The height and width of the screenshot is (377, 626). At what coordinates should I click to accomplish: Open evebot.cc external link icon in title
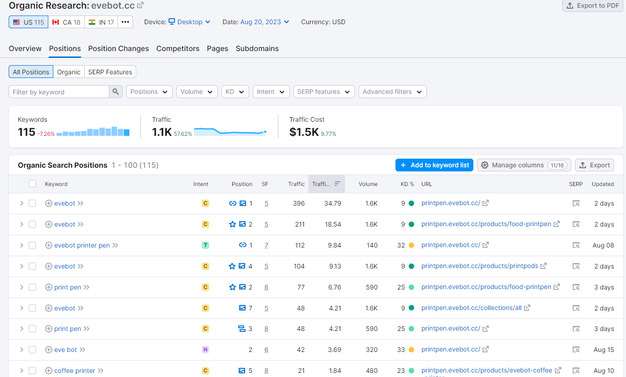click(x=140, y=5)
